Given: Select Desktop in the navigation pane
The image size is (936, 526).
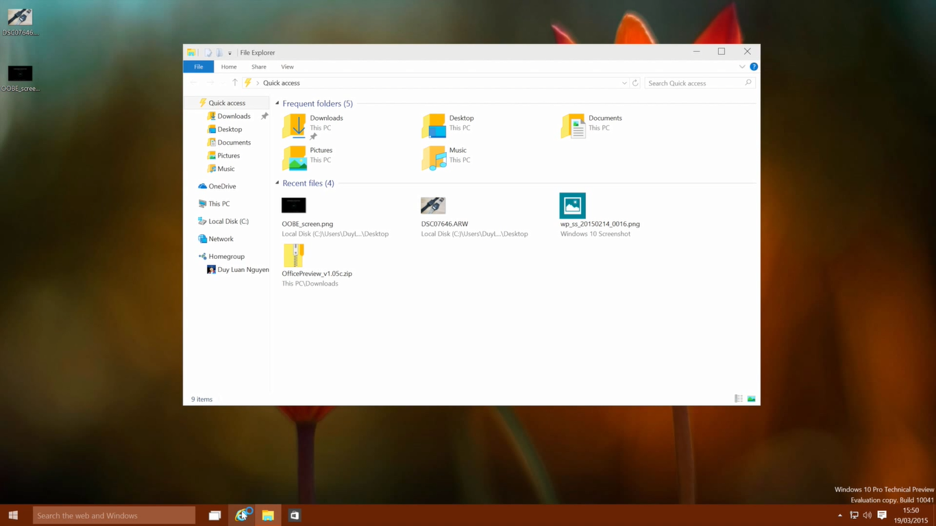Looking at the screenshot, I should click(230, 129).
